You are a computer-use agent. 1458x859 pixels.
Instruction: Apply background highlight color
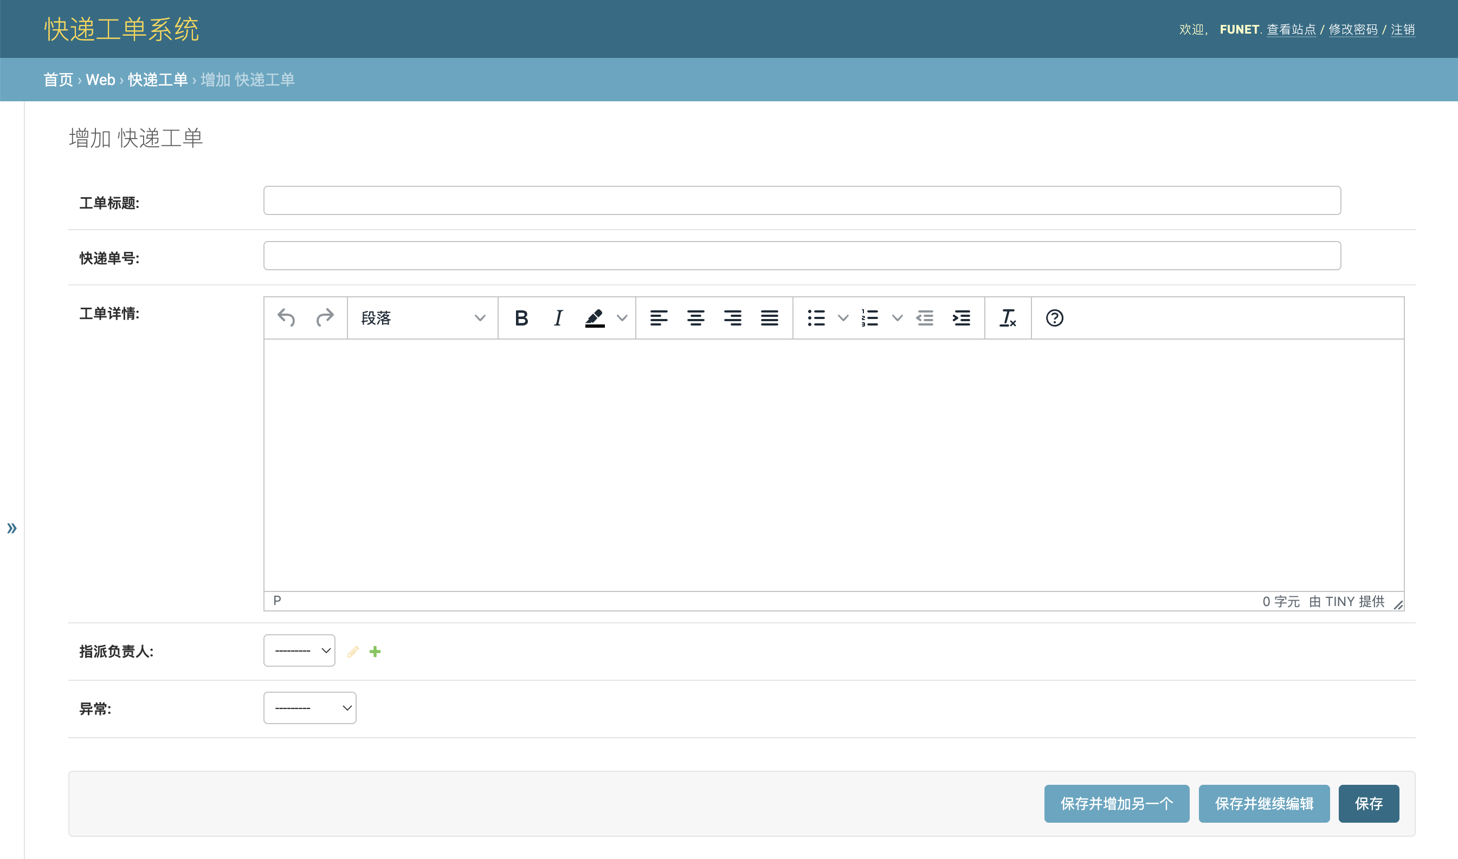click(595, 318)
